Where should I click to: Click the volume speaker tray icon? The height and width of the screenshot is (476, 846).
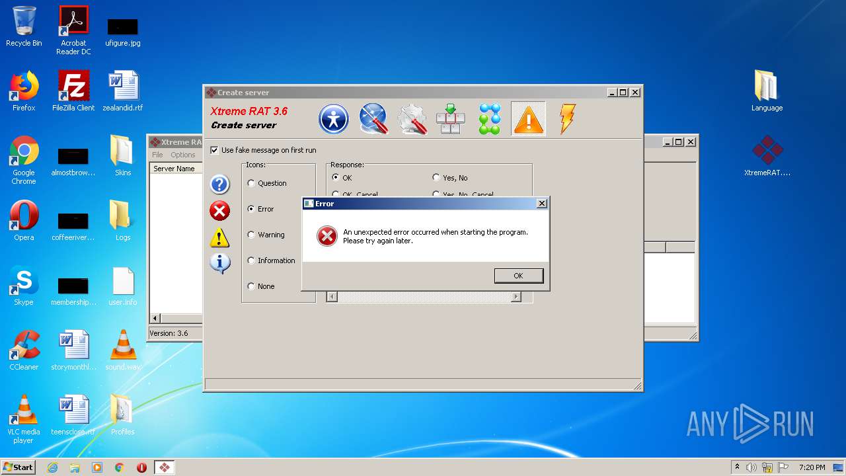pyautogui.click(x=751, y=467)
